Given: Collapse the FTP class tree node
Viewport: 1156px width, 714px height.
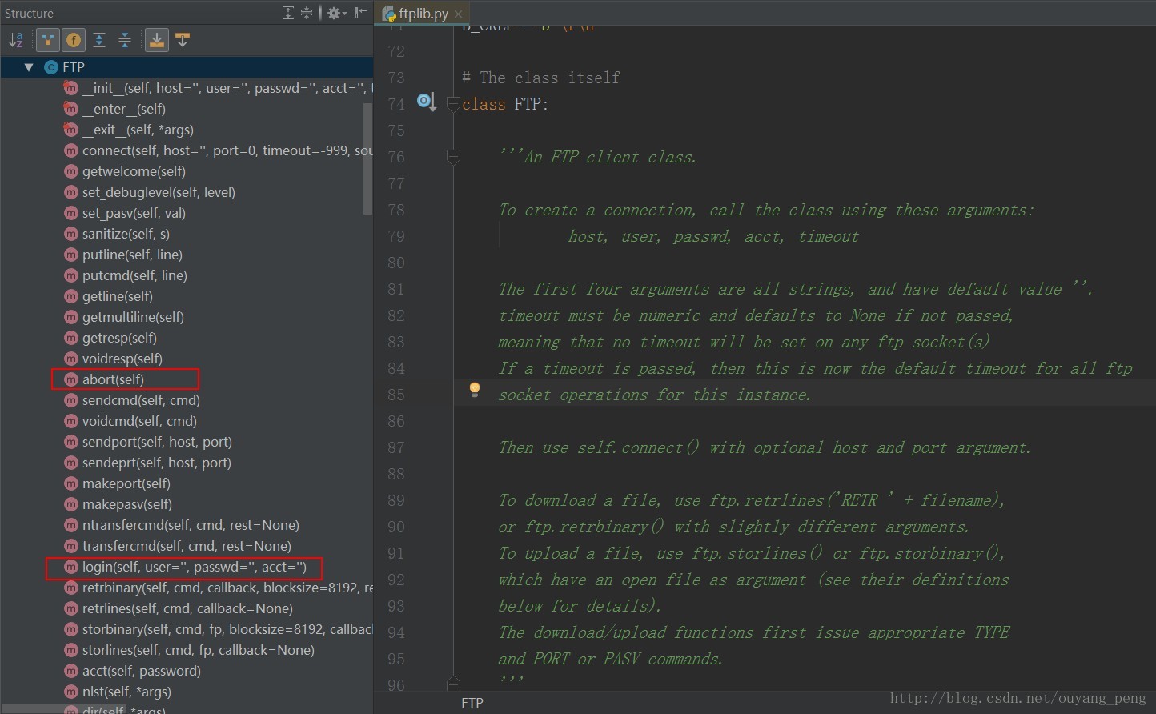Looking at the screenshot, I should (x=29, y=67).
